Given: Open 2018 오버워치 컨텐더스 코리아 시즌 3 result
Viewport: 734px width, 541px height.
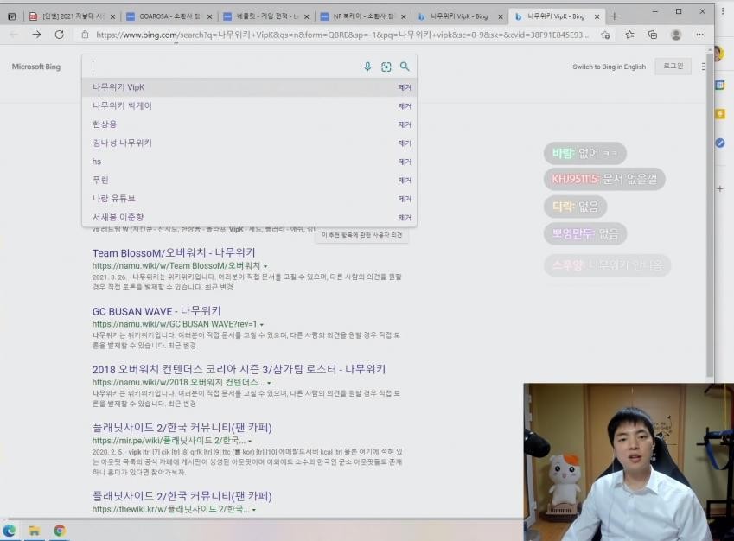Looking at the screenshot, I should [239, 369].
